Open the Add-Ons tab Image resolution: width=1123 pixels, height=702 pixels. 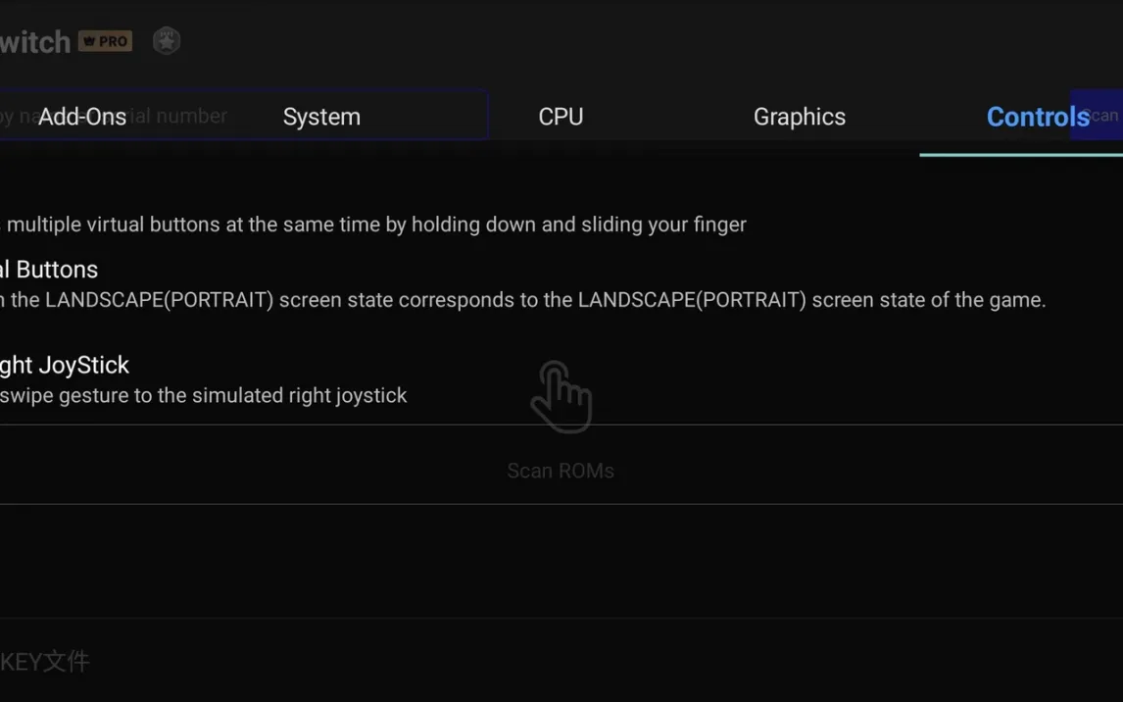82,116
